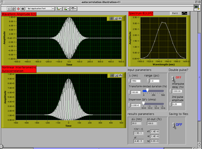
Task: Click the Plot 0 legend line sample
Action: click(x=184, y=13)
